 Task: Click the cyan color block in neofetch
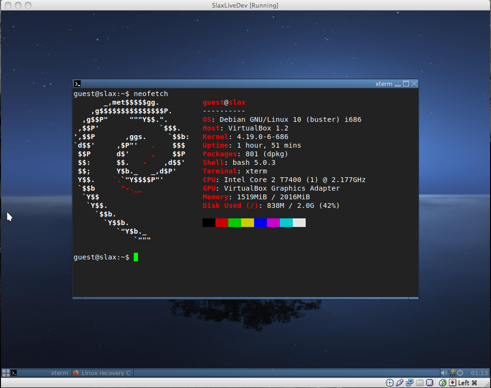[x=286, y=223]
